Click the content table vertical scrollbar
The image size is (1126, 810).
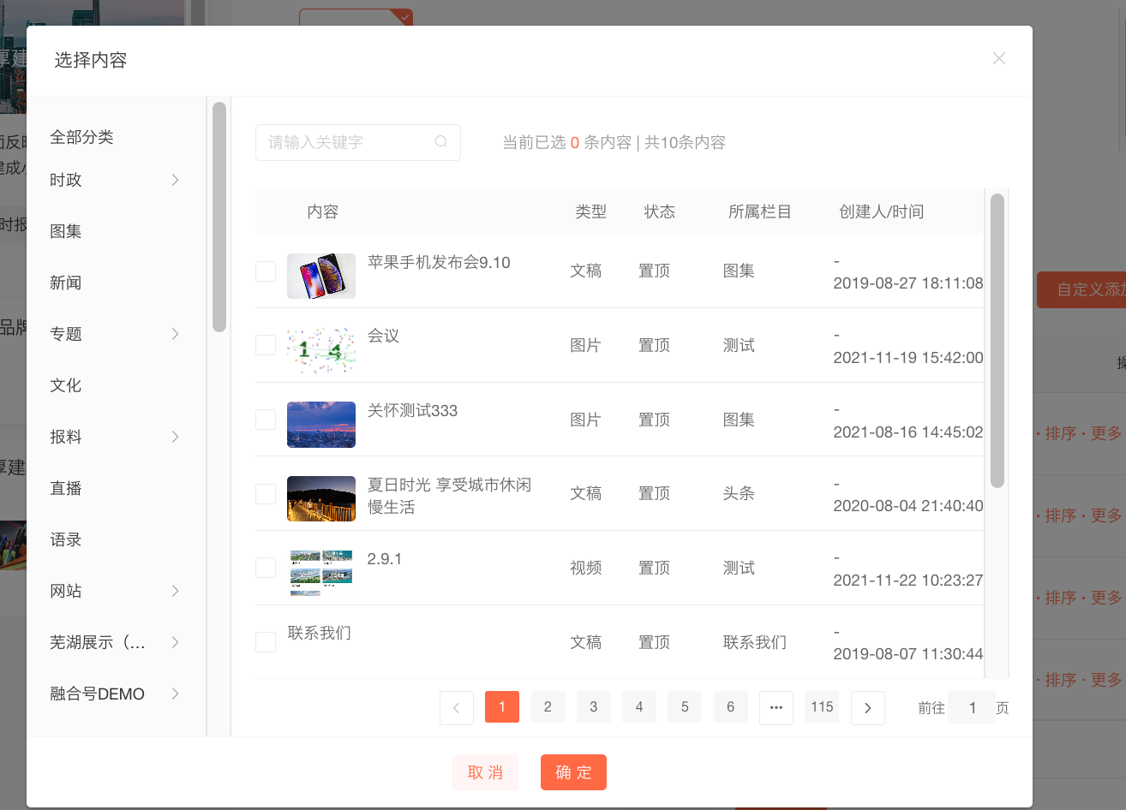coord(997,341)
